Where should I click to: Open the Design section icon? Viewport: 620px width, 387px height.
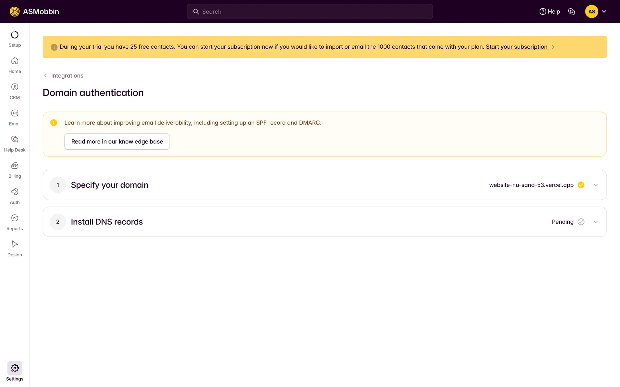click(15, 244)
